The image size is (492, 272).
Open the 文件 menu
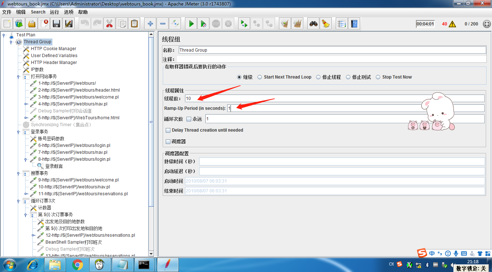tap(7, 12)
